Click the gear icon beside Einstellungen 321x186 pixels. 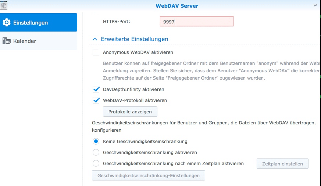(x=7, y=23)
